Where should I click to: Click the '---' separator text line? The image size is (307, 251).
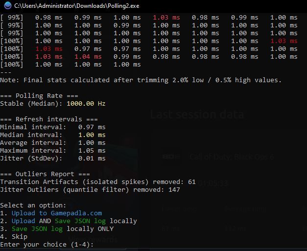point(6,72)
